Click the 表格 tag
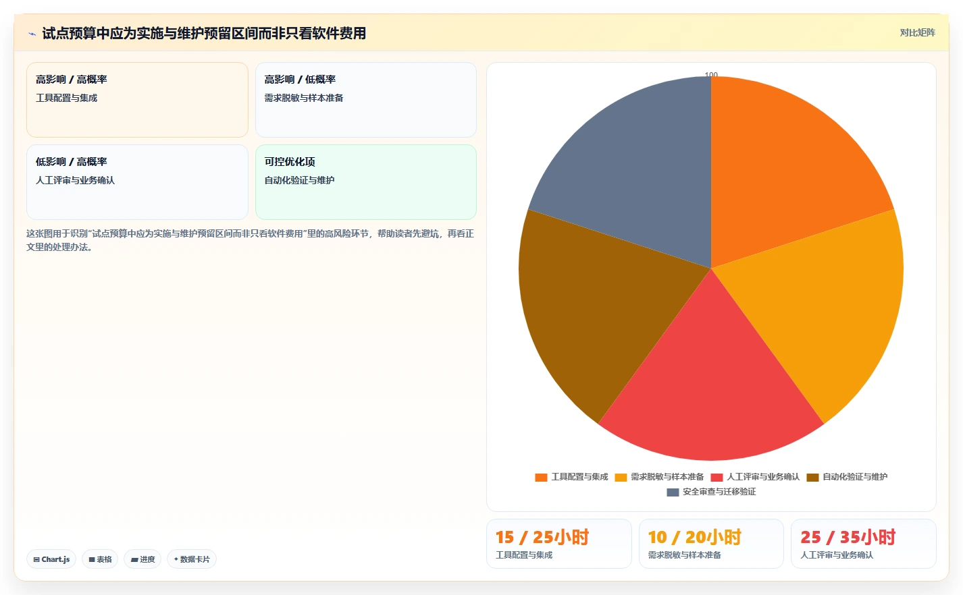The width and height of the screenshot is (963, 595). point(100,559)
